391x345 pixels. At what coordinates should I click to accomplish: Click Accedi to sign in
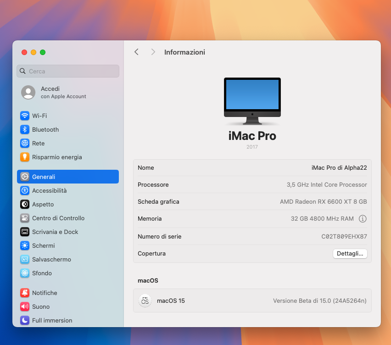pyautogui.click(x=50, y=89)
